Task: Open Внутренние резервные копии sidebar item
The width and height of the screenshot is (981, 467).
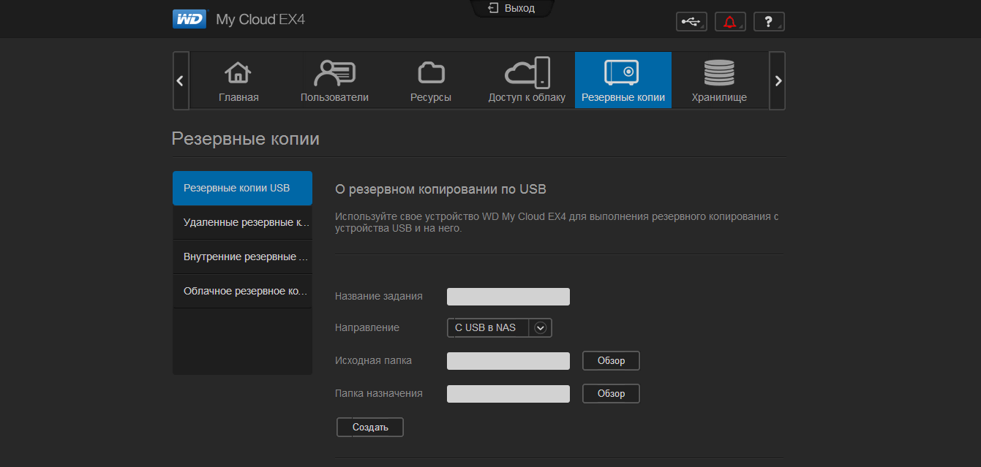Action: coord(242,257)
